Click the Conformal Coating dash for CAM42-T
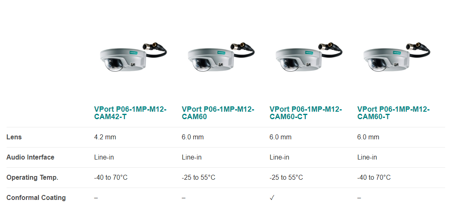The height and width of the screenshot is (209, 453). [96, 198]
